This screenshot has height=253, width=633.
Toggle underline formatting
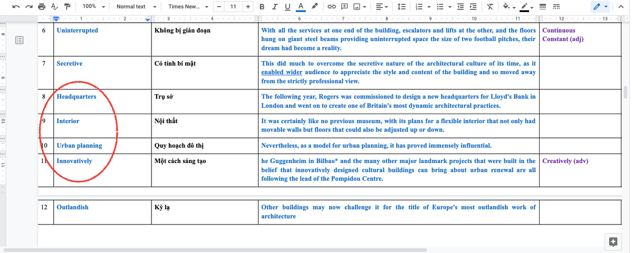[x=287, y=7]
